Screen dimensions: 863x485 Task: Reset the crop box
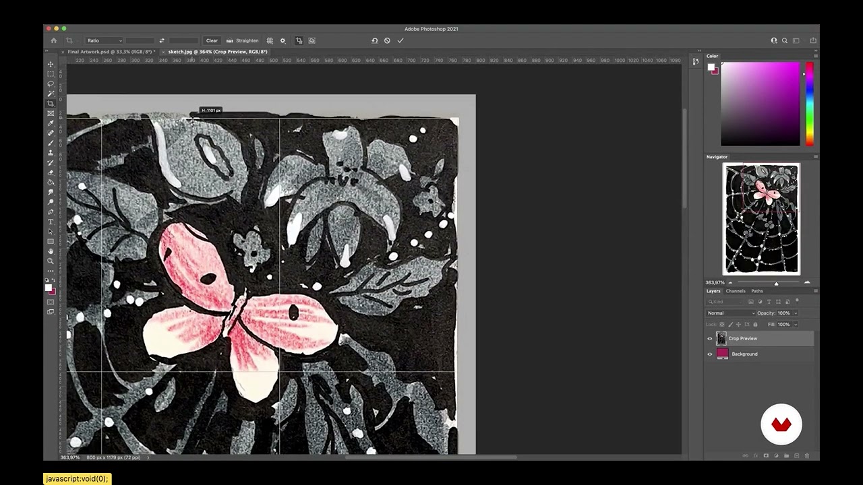coord(374,40)
